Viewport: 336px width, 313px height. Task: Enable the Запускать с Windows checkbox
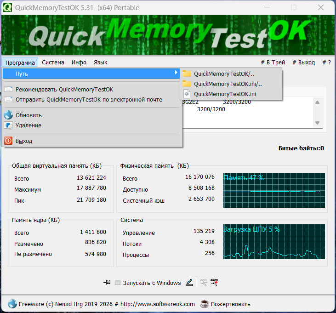118,283
